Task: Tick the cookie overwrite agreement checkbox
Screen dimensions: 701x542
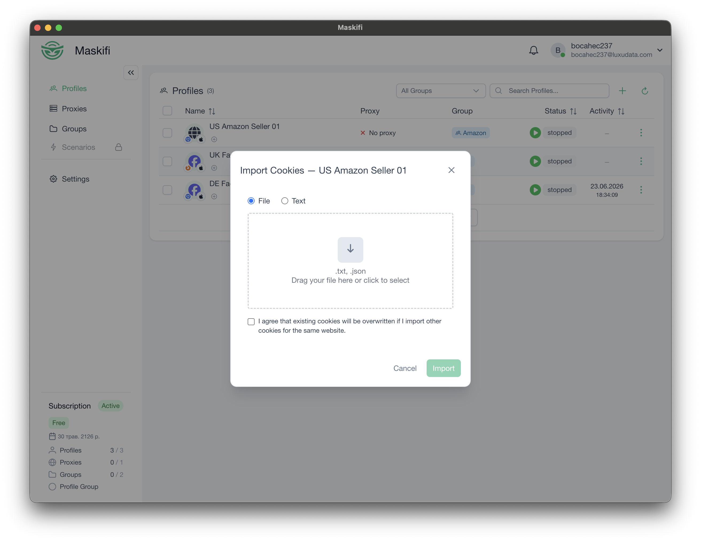Action: [x=251, y=321]
